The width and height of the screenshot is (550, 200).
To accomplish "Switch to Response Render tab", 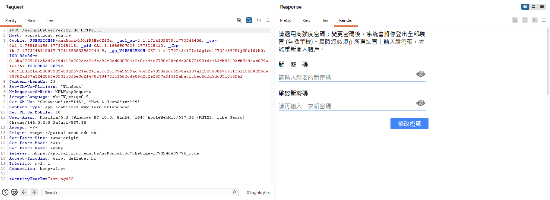I will click(x=346, y=20).
